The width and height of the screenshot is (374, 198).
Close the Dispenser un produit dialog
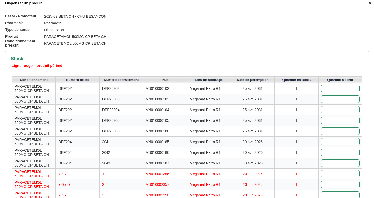click(370, 3)
